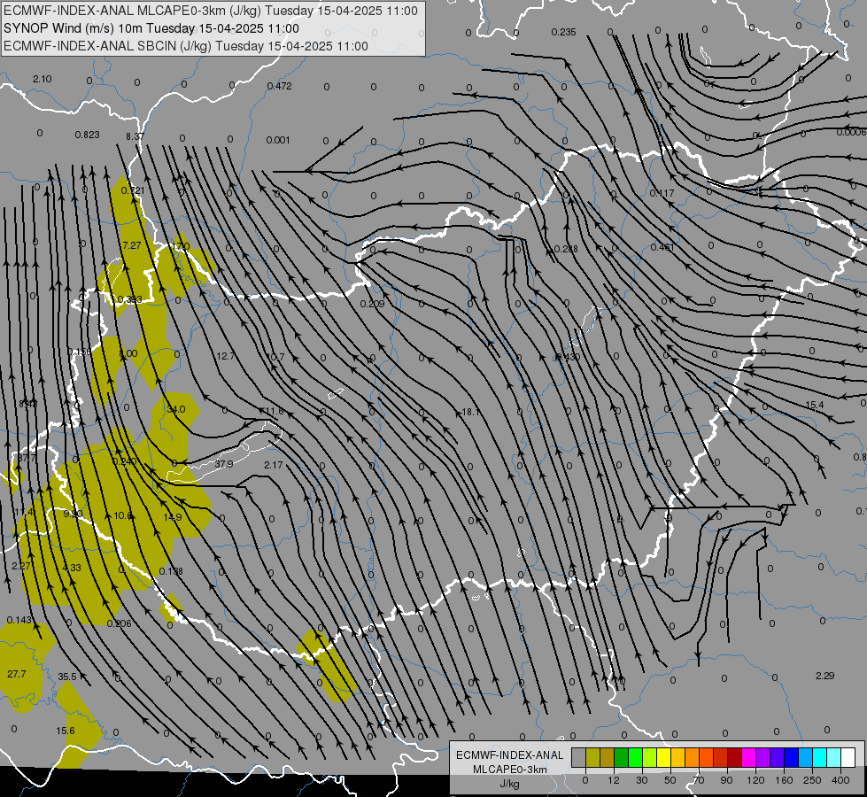
Task: Click the map value 10.7
Action: pos(275,357)
